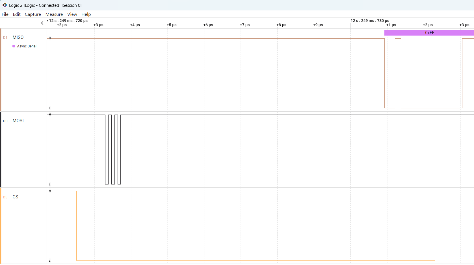Image resolution: width=474 pixels, height=265 pixels.
Task: Click the +5 µs timeline marker
Action: point(172,25)
